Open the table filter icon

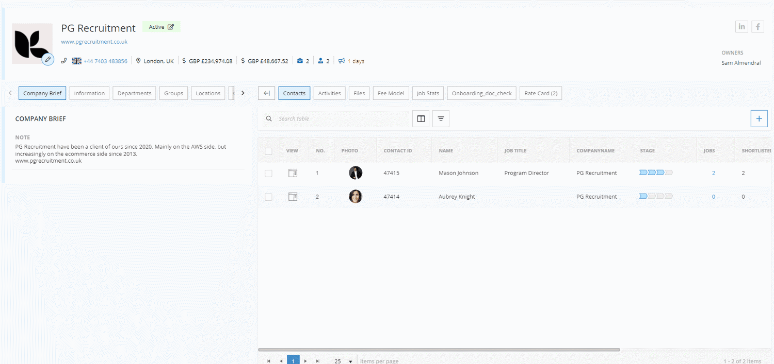[441, 118]
